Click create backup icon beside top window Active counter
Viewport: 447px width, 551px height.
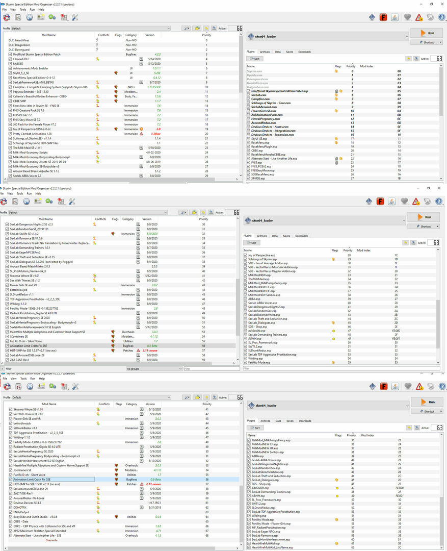[214, 28]
